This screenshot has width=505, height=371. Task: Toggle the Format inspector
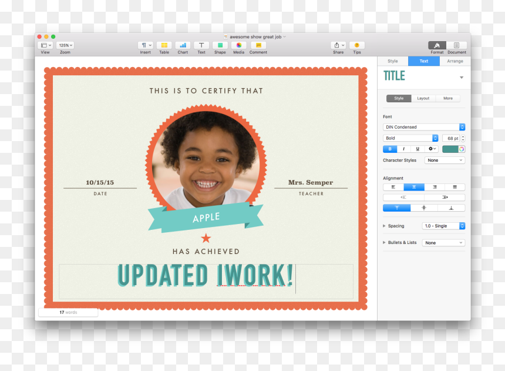click(x=437, y=45)
